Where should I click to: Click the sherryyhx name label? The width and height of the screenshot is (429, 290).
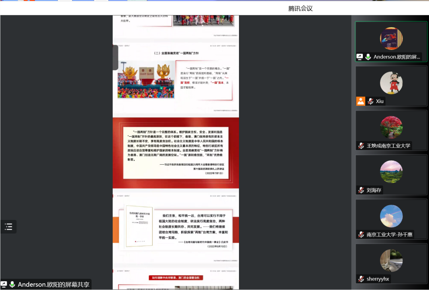378,279
